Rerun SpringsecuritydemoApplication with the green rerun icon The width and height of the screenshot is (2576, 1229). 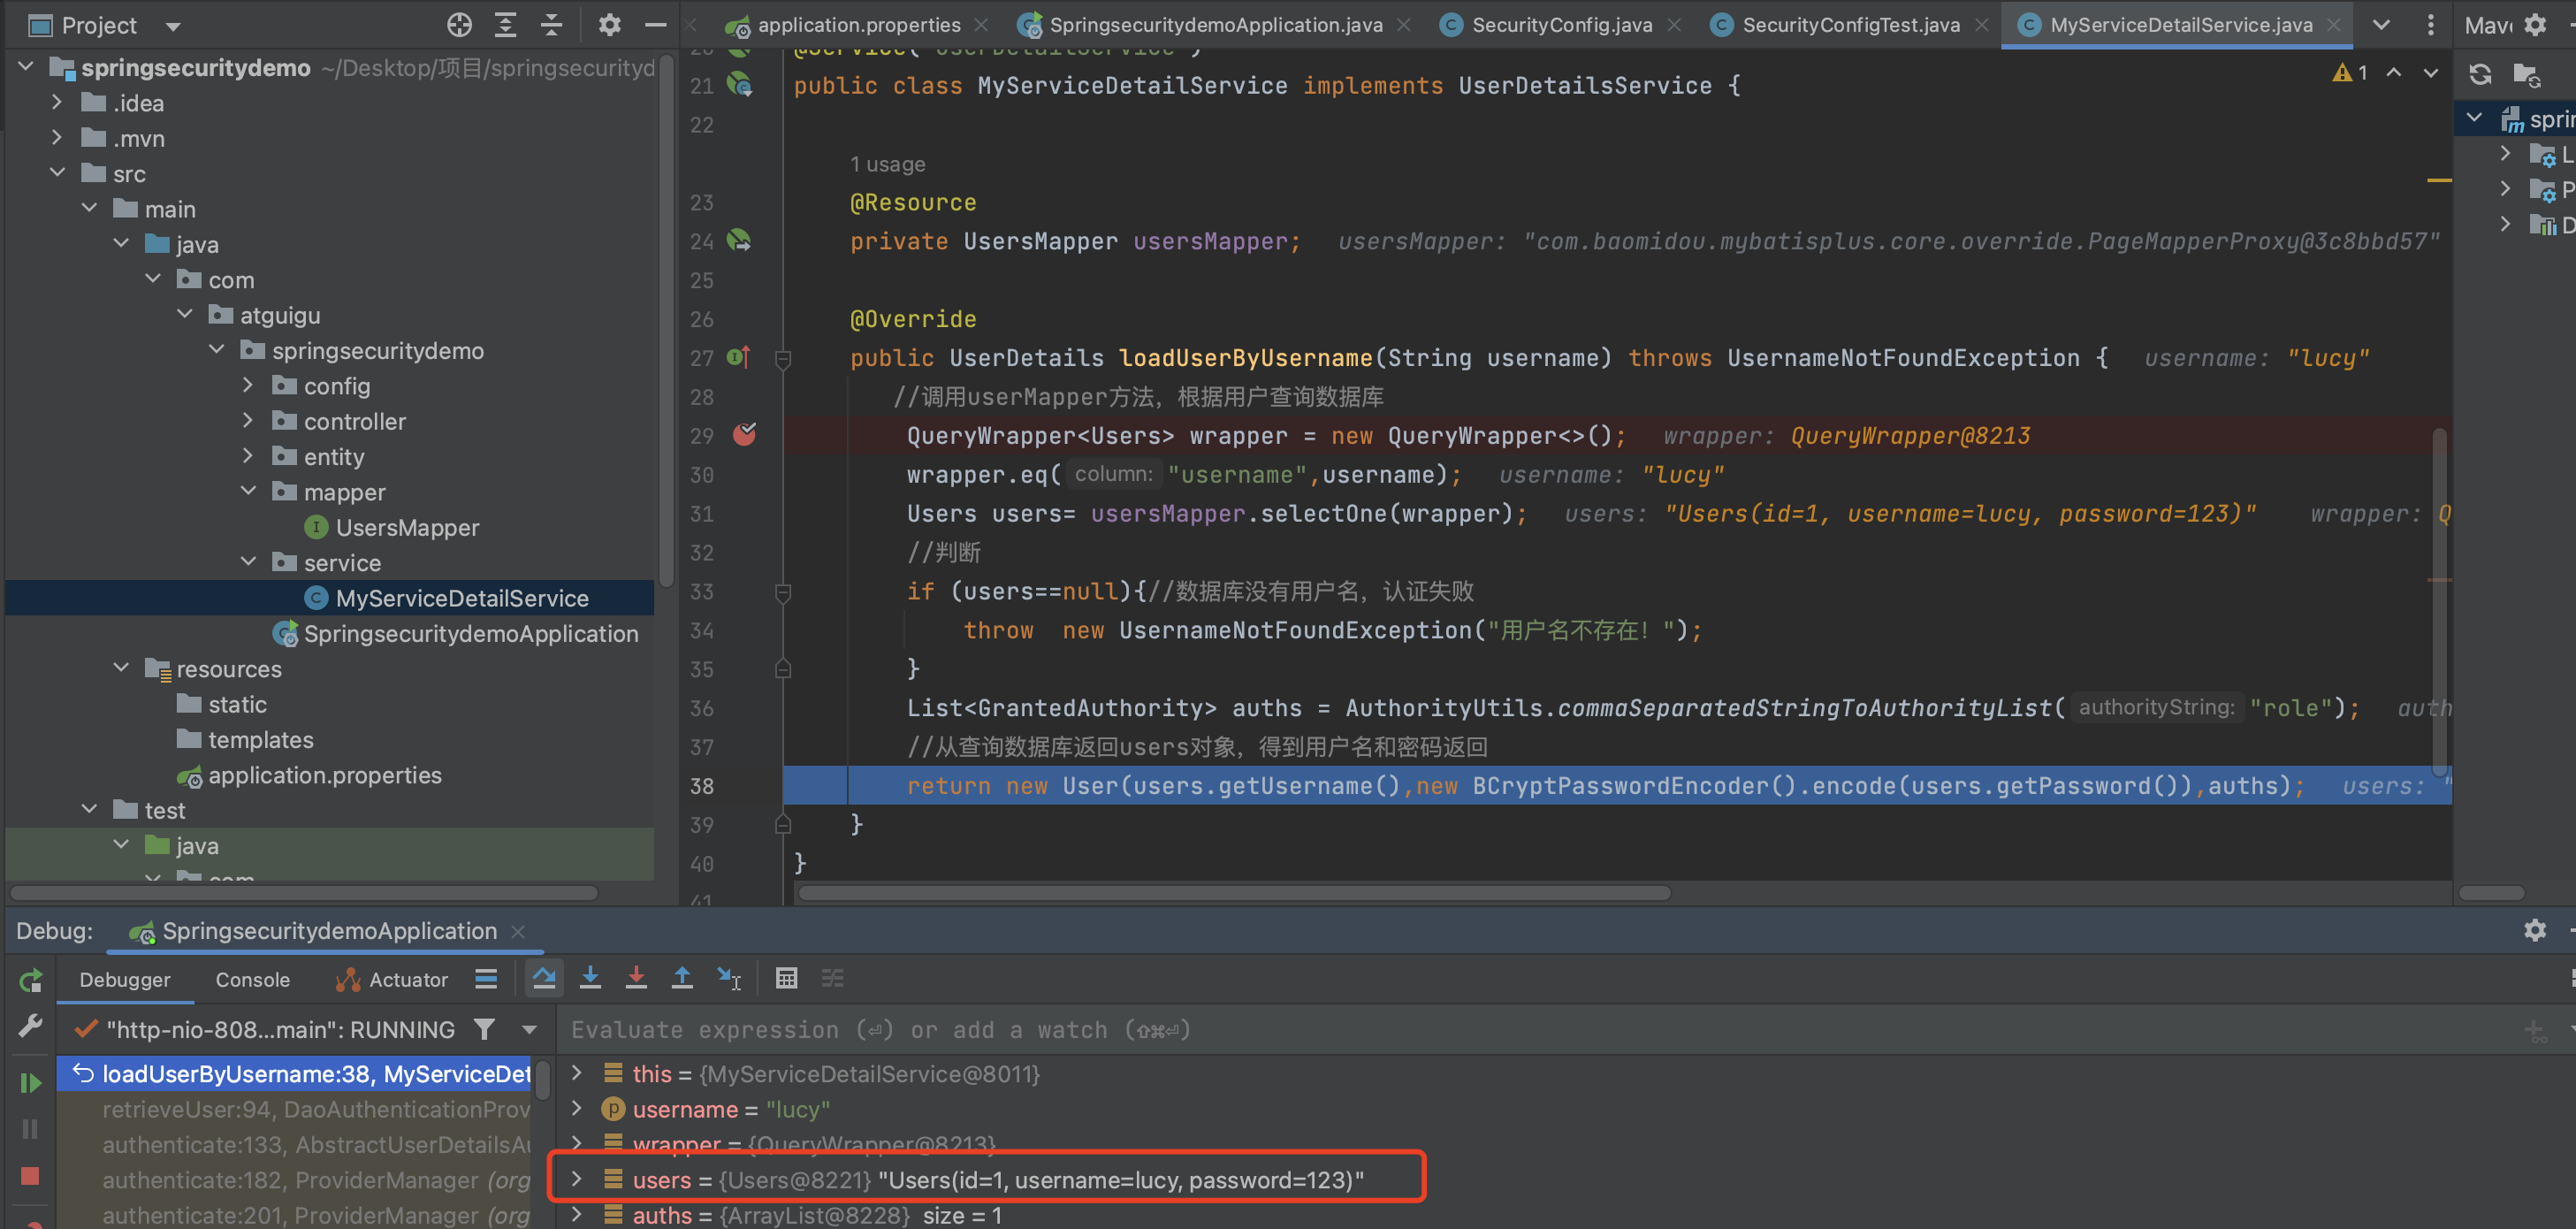(30, 980)
